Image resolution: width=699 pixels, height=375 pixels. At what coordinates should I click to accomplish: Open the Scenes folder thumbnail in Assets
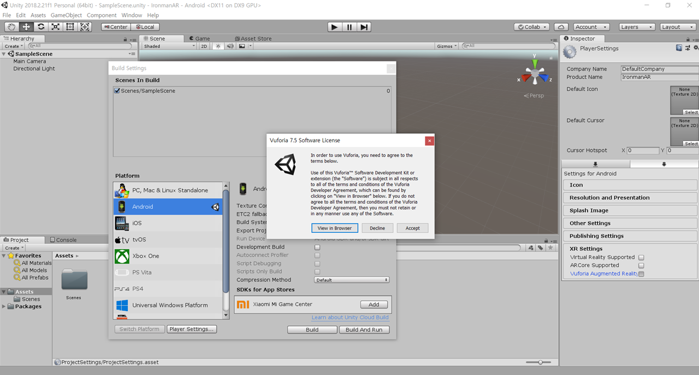click(74, 280)
